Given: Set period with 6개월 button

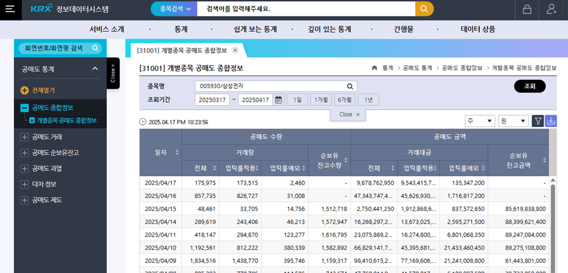Looking at the screenshot, I should (x=345, y=99).
